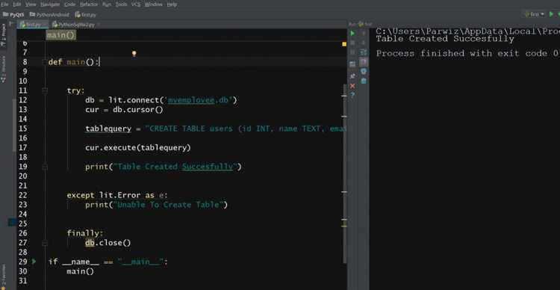
Task: Click the fold marker at line 19
Action: click(x=45, y=167)
